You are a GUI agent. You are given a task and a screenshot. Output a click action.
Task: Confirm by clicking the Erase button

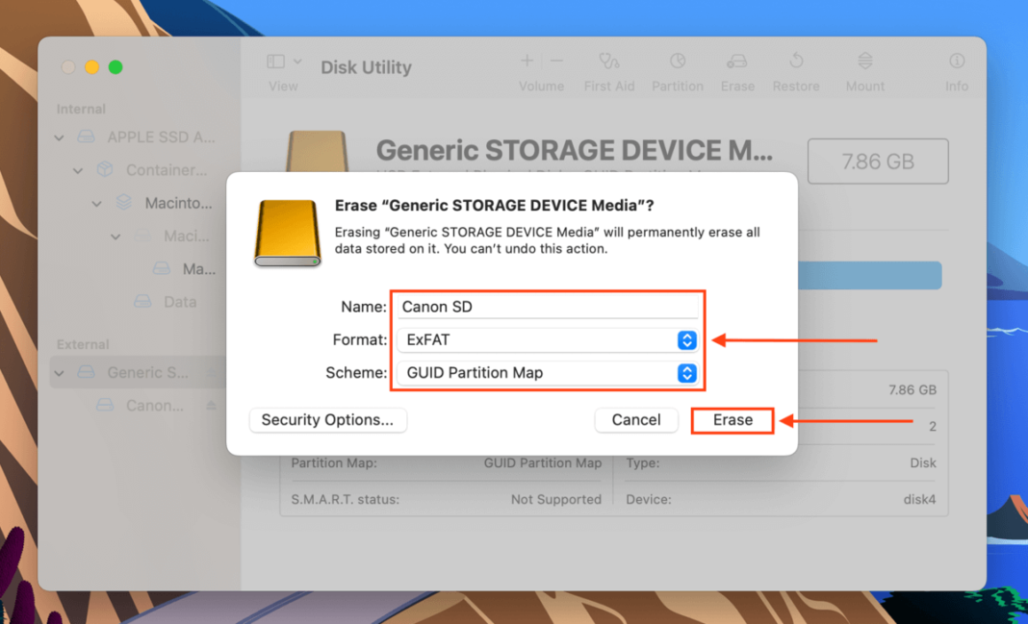click(x=732, y=420)
